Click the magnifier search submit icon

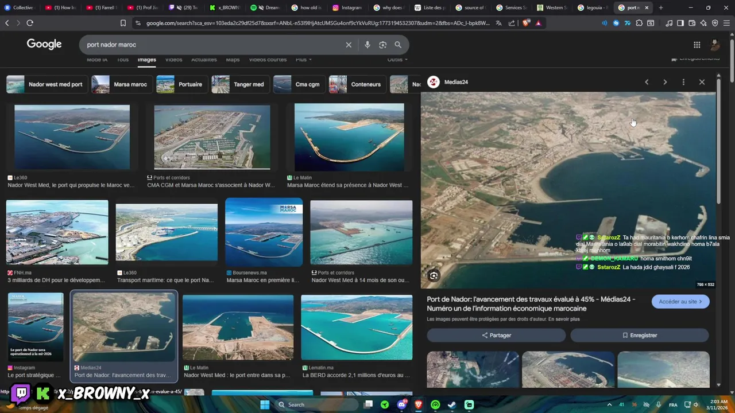pyautogui.click(x=398, y=45)
